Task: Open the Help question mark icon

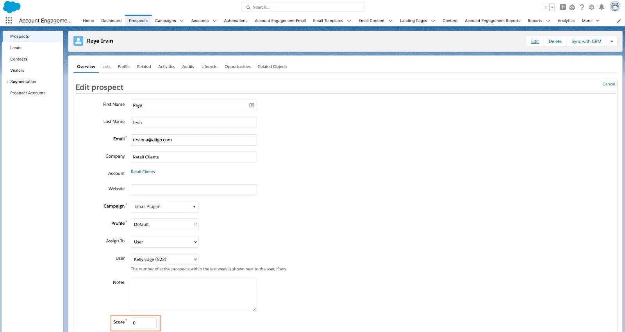Action: tap(582, 7)
